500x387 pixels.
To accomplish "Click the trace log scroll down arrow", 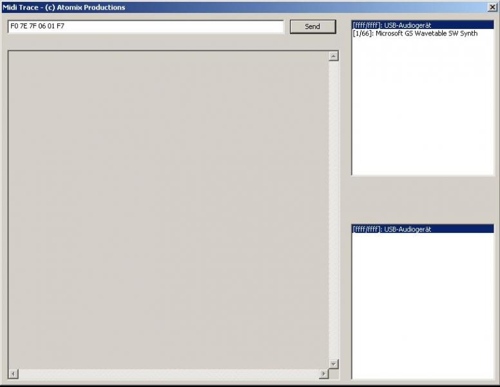I will [334, 364].
